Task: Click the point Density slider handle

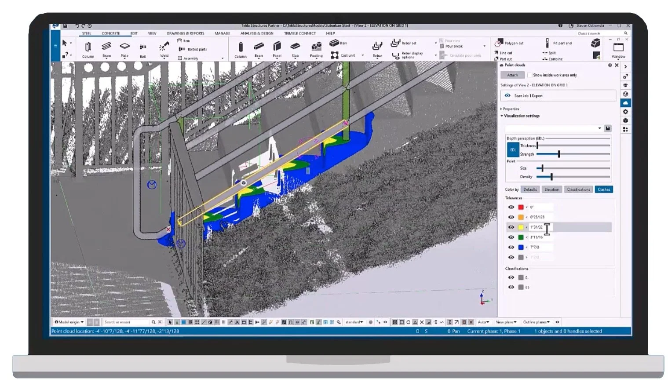Action: [x=551, y=177]
